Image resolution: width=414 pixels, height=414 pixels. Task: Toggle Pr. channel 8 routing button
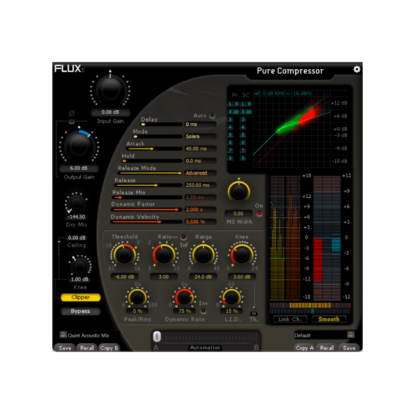(x=230, y=158)
